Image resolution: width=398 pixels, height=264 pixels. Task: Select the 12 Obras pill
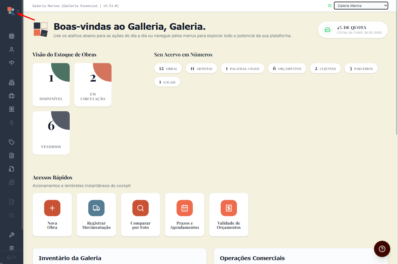pos(168,68)
